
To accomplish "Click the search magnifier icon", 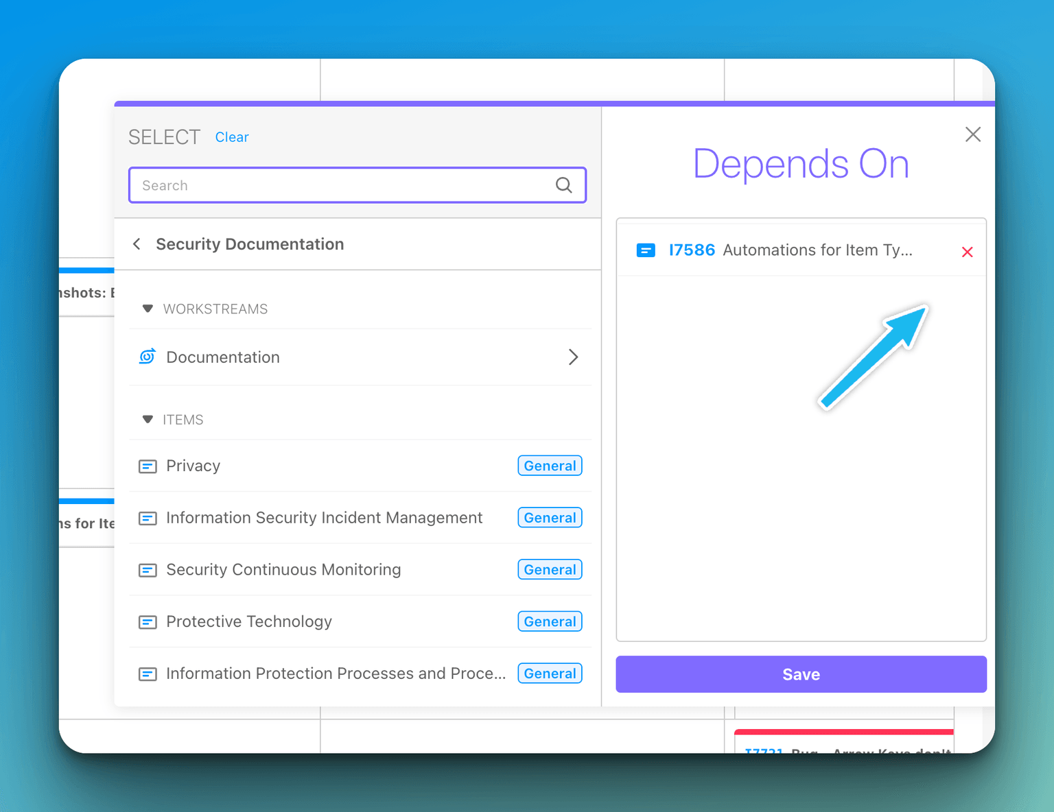I will [563, 184].
